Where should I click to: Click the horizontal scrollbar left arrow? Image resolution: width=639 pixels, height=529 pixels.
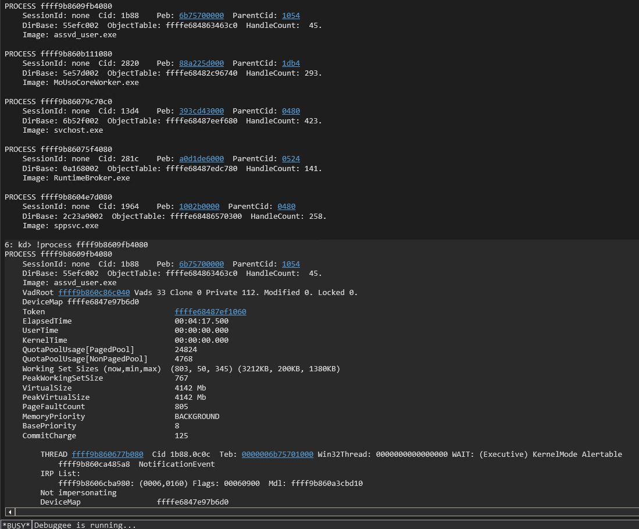(8, 512)
